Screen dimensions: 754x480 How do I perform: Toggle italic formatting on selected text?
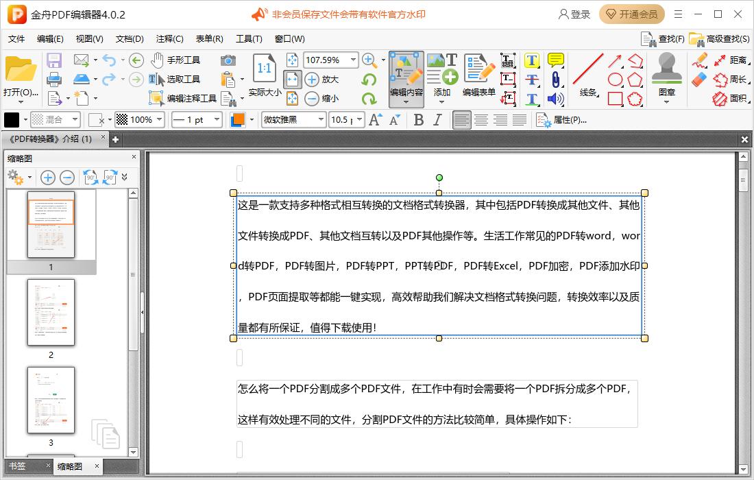[439, 119]
